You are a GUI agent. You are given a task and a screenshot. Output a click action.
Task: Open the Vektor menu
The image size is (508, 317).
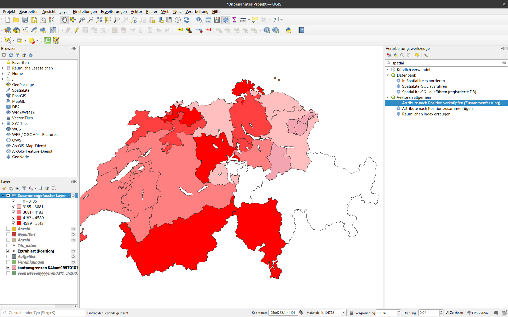pyautogui.click(x=136, y=11)
